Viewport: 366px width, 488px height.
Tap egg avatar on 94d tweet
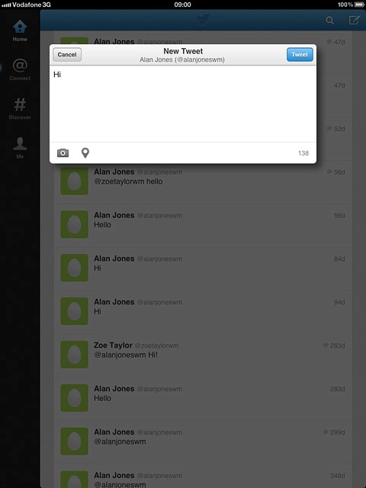click(75, 311)
